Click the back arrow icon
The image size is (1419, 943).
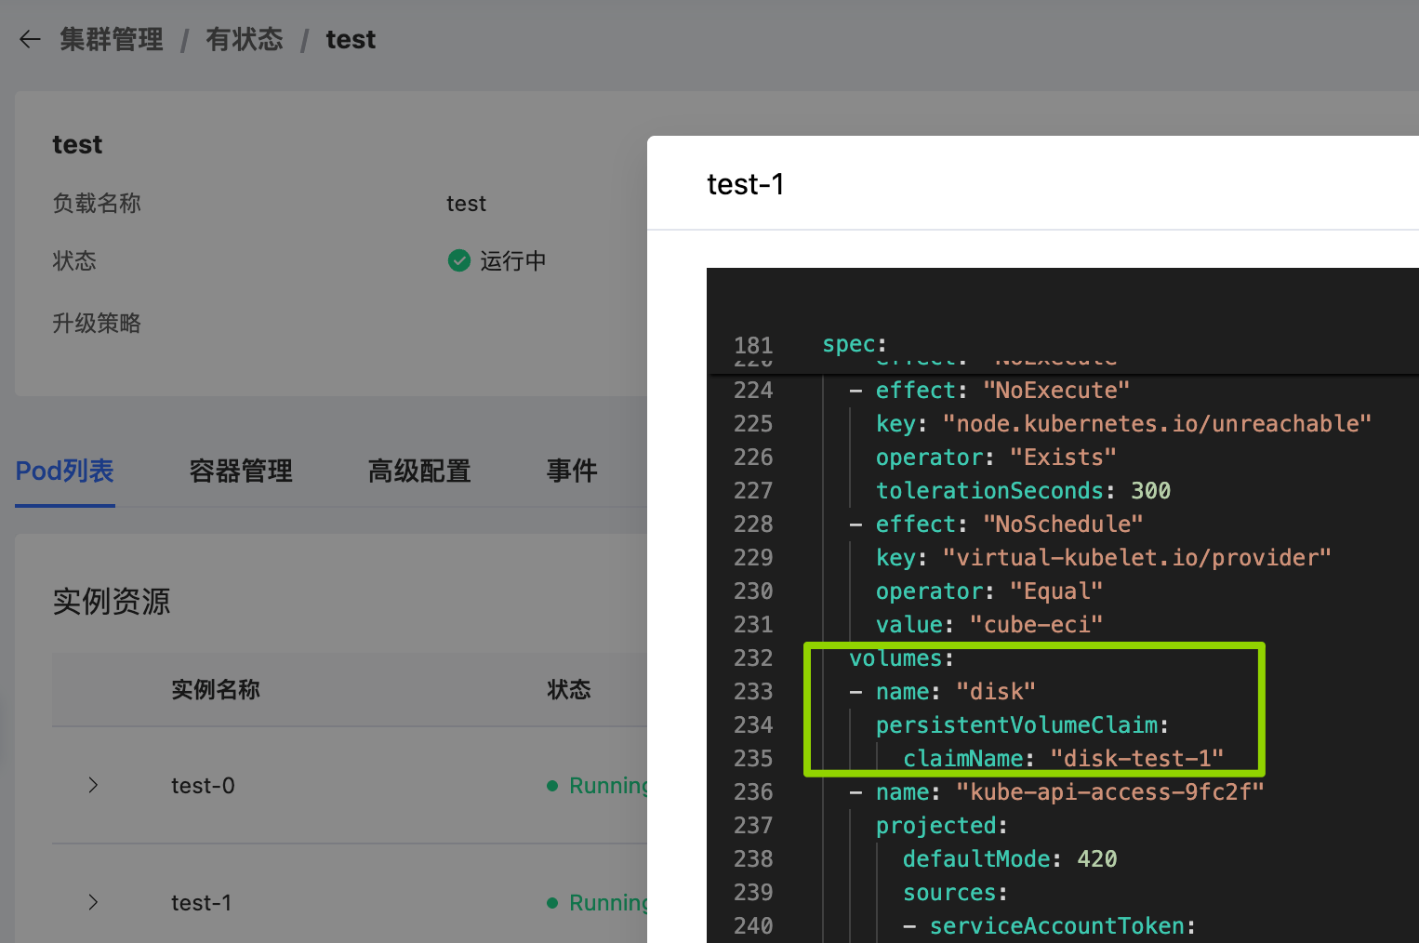point(30,39)
